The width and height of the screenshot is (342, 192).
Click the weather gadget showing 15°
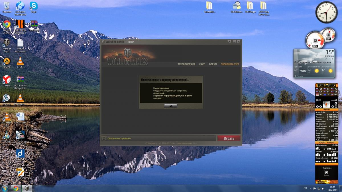click(x=314, y=63)
